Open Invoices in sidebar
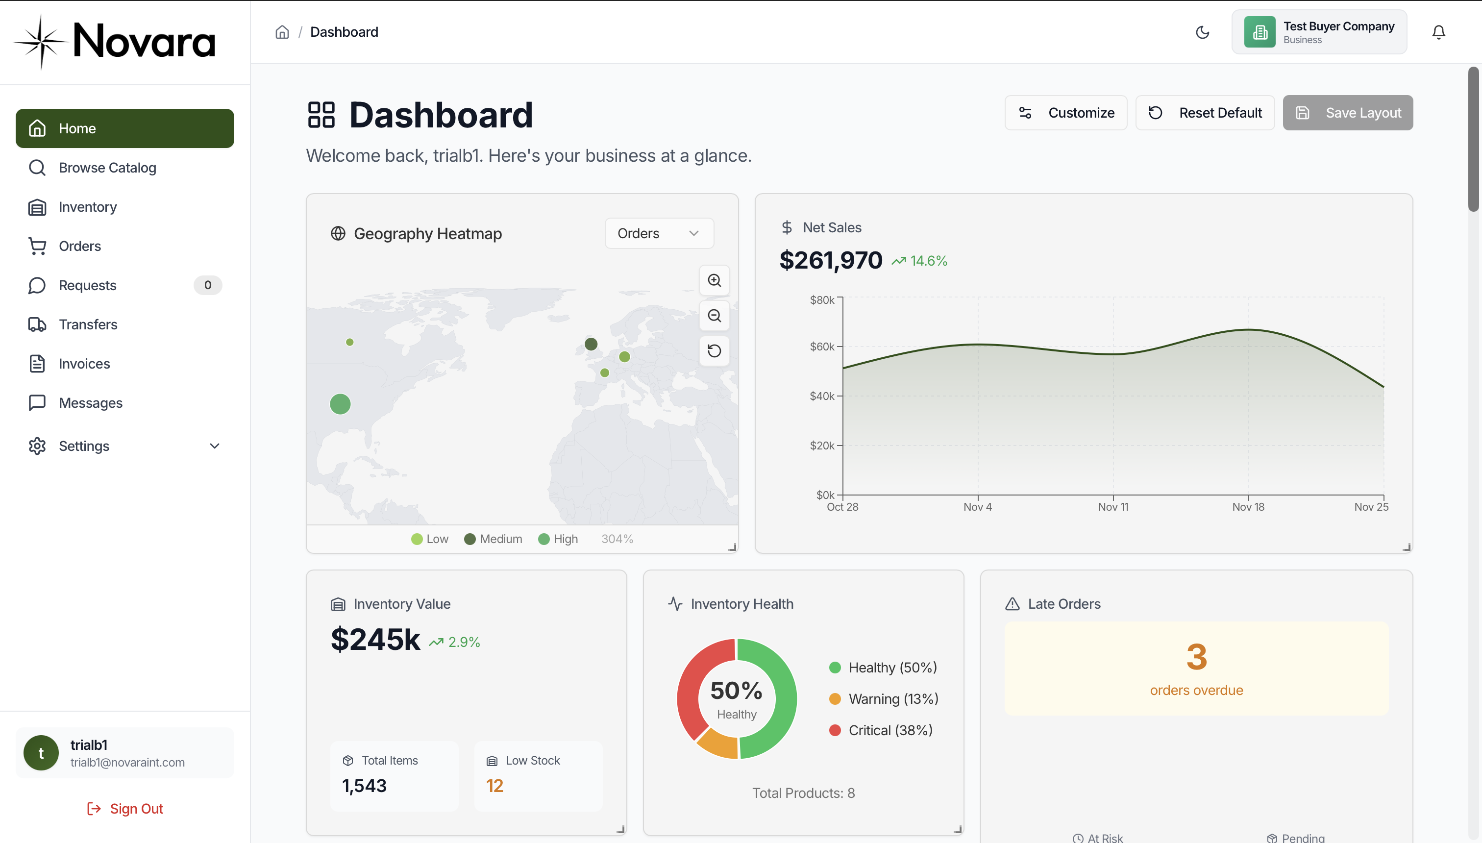Image resolution: width=1482 pixels, height=843 pixels. [x=125, y=364]
